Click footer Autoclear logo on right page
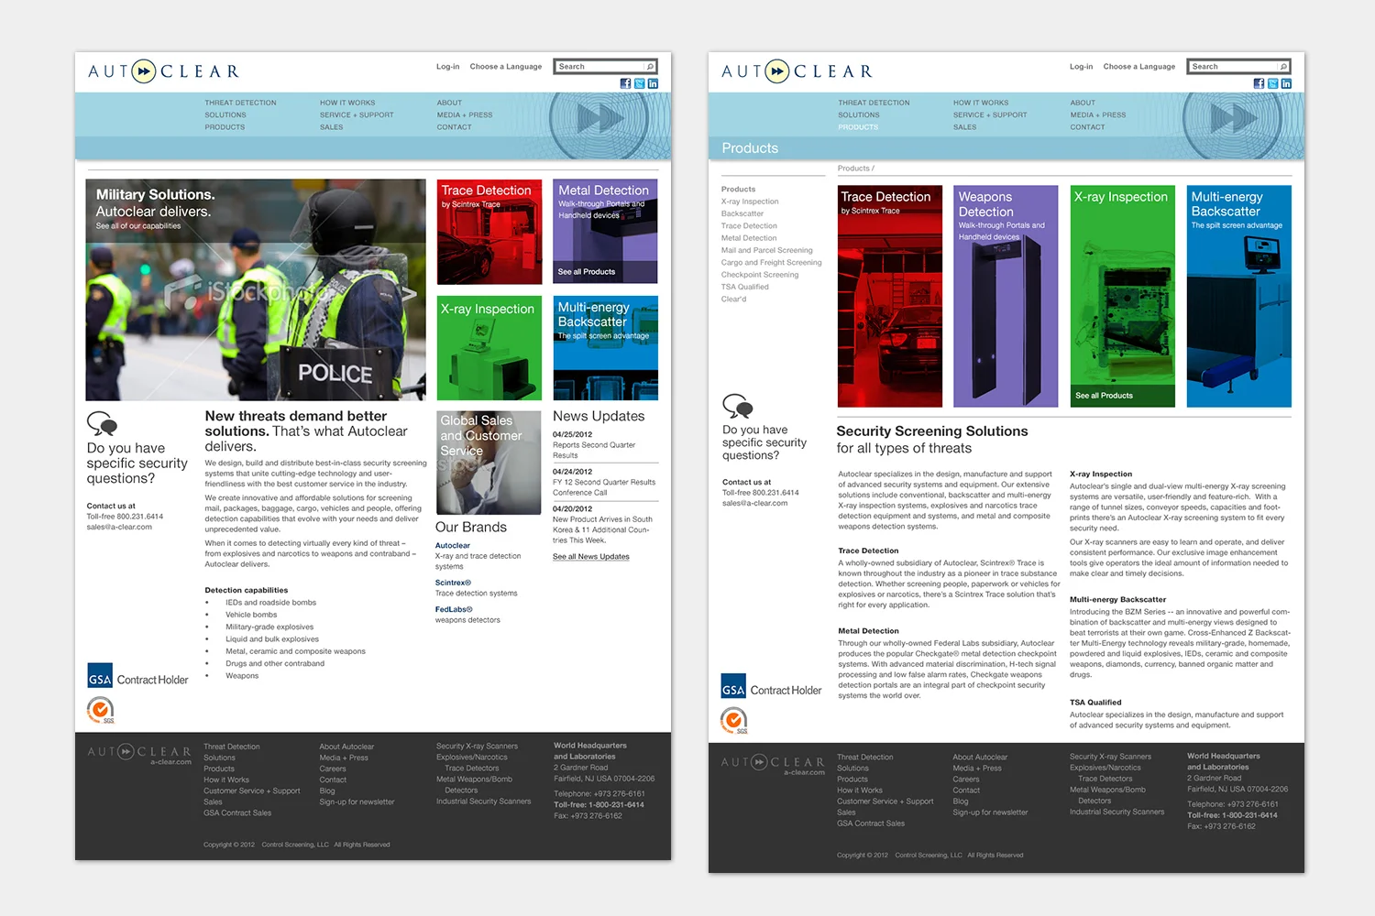Viewport: 1375px width, 916px height. (x=773, y=765)
